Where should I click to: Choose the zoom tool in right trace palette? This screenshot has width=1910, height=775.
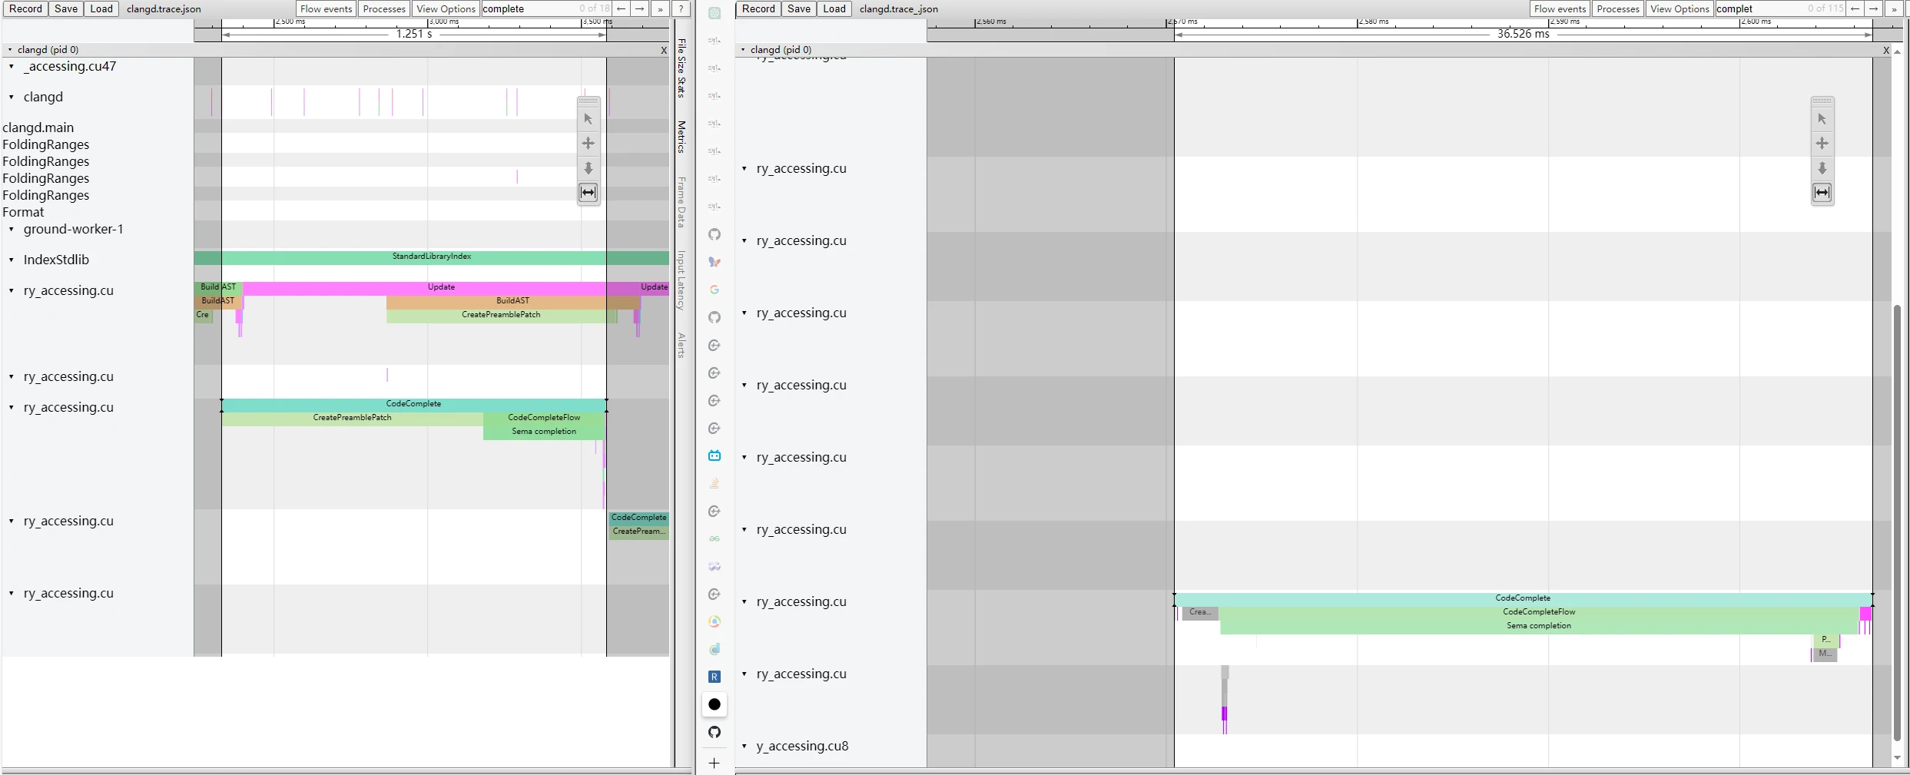[x=1822, y=168]
